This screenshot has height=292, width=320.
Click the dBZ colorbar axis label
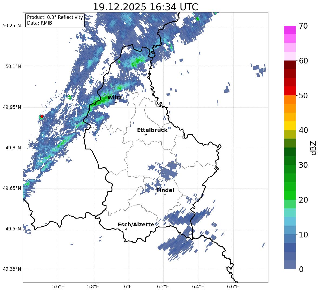(314, 148)
